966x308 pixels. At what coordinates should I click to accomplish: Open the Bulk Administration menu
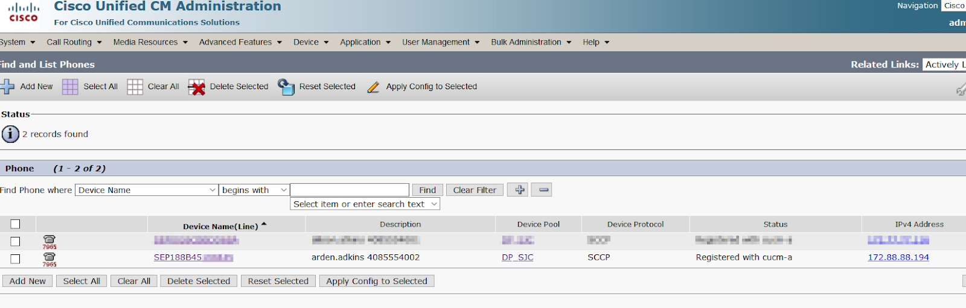pyautogui.click(x=531, y=42)
